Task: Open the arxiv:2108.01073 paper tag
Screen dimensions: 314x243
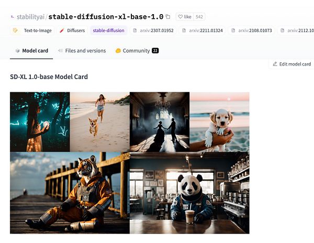Action: pyautogui.click(x=252, y=30)
